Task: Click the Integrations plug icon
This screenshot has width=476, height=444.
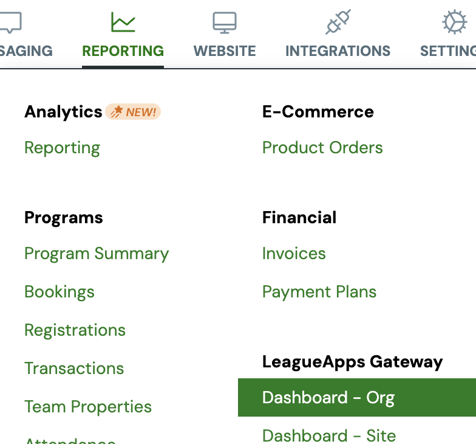Action: click(x=338, y=22)
